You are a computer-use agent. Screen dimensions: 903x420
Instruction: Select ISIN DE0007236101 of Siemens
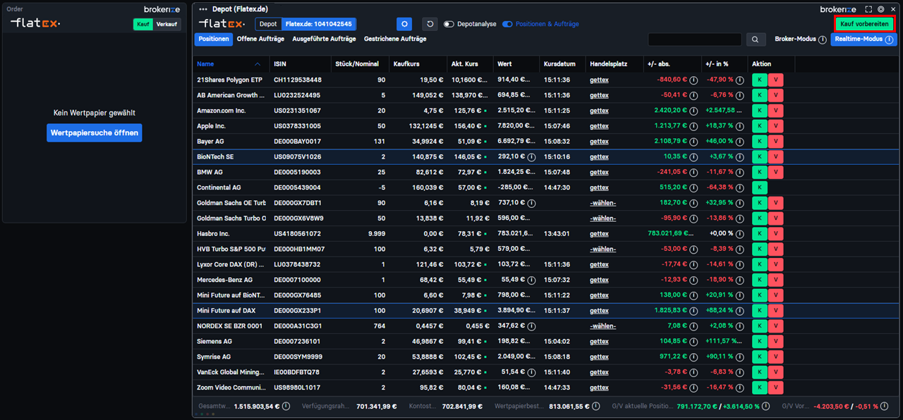pyautogui.click(x=297, y=341)
